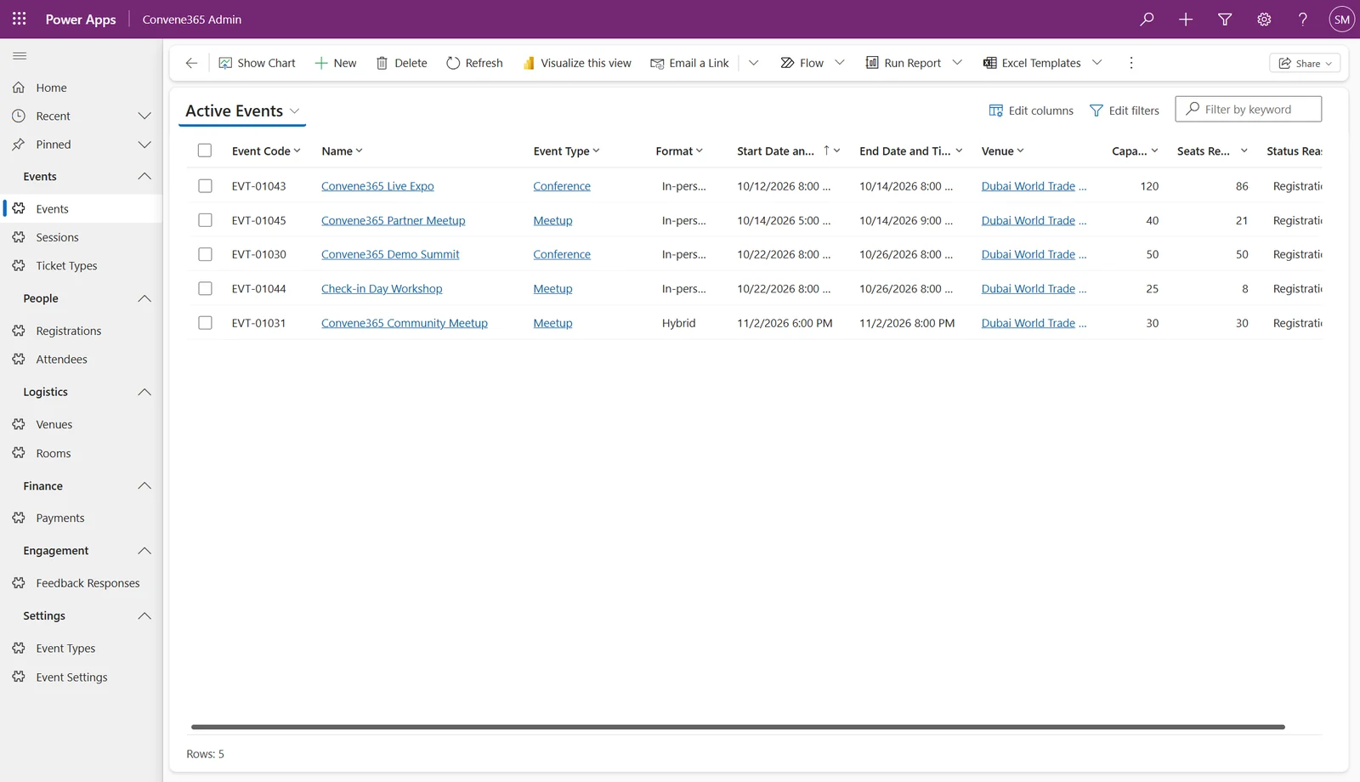Expand the Pinned section in sidebar
1360x782 pixels.
[144, 144]
